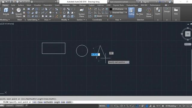The width and height of the screenshot is (192, 108).
Task: Click the ViewCube TOP face
Action: (188, 34)
